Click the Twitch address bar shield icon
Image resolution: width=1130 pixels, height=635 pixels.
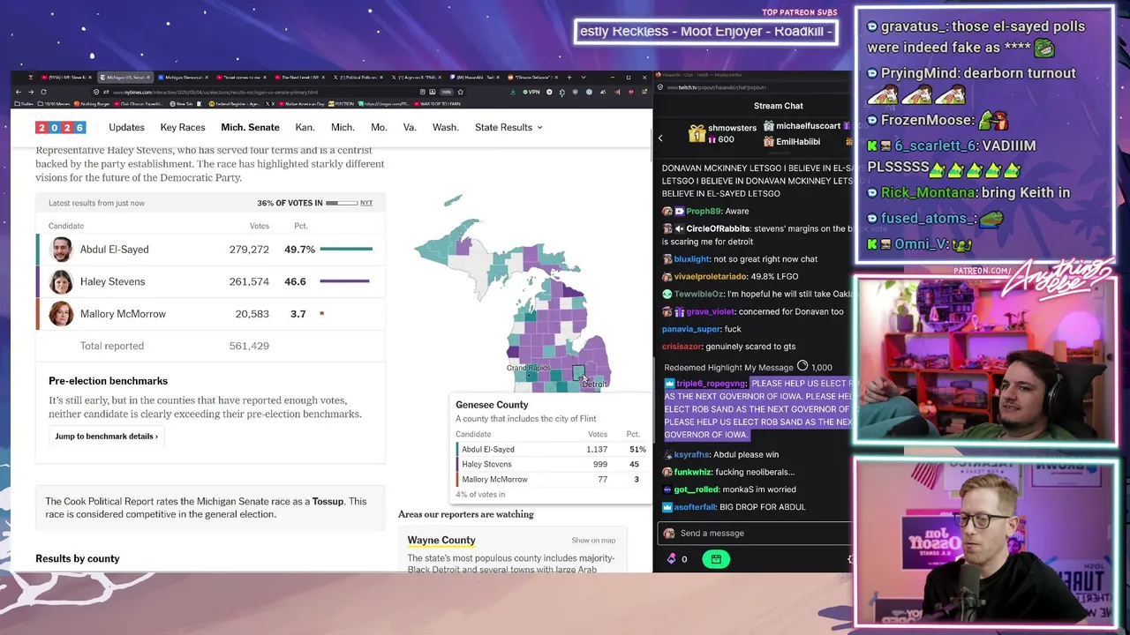(660, 87)
